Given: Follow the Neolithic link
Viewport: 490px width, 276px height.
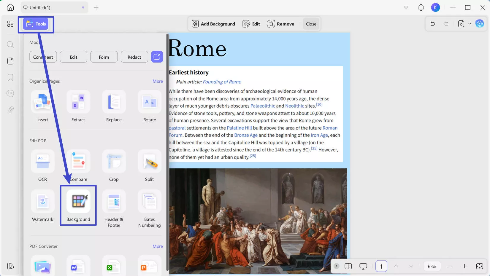Looking at the screenshot, I should tap(294, 106).
